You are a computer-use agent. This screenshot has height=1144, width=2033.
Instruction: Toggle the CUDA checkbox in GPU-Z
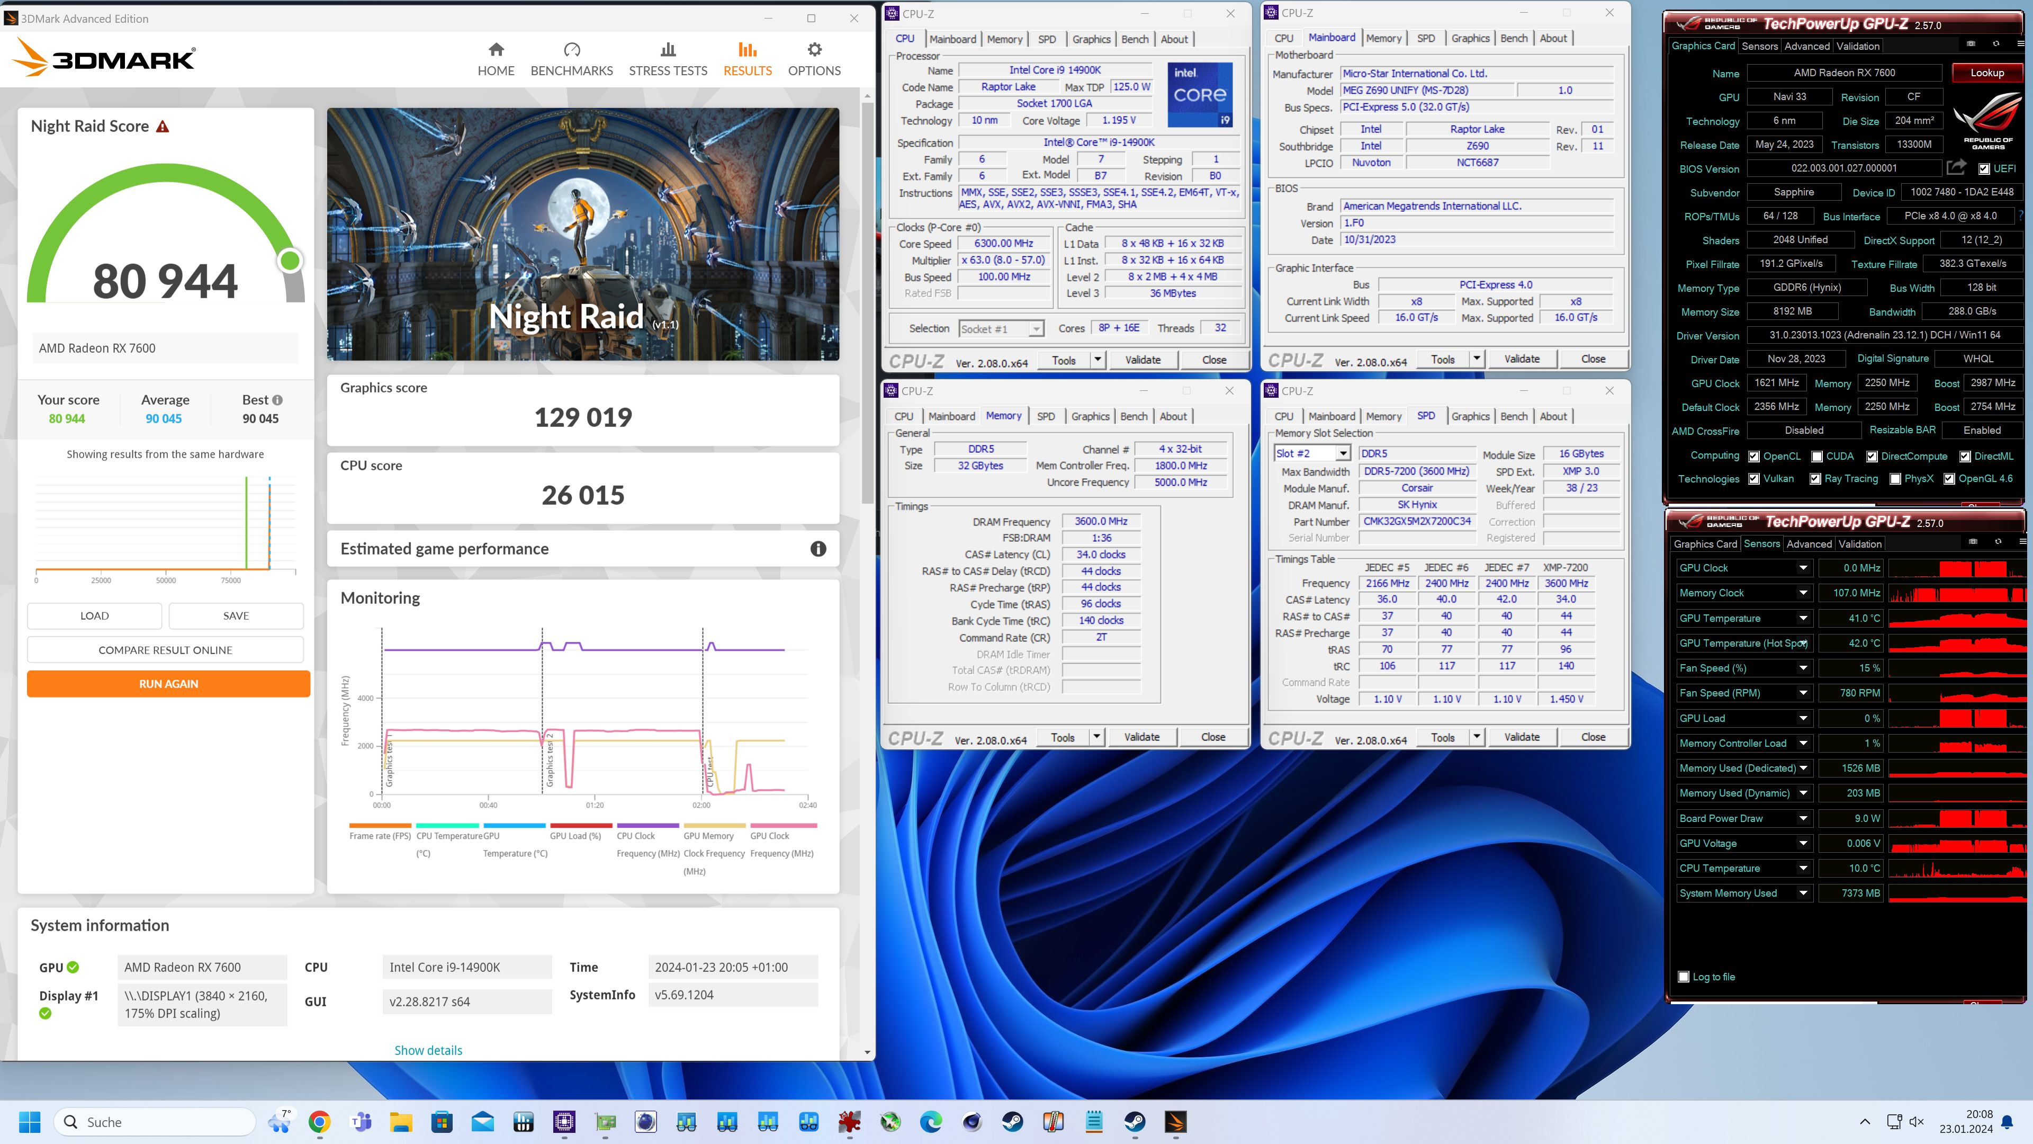1817,457
